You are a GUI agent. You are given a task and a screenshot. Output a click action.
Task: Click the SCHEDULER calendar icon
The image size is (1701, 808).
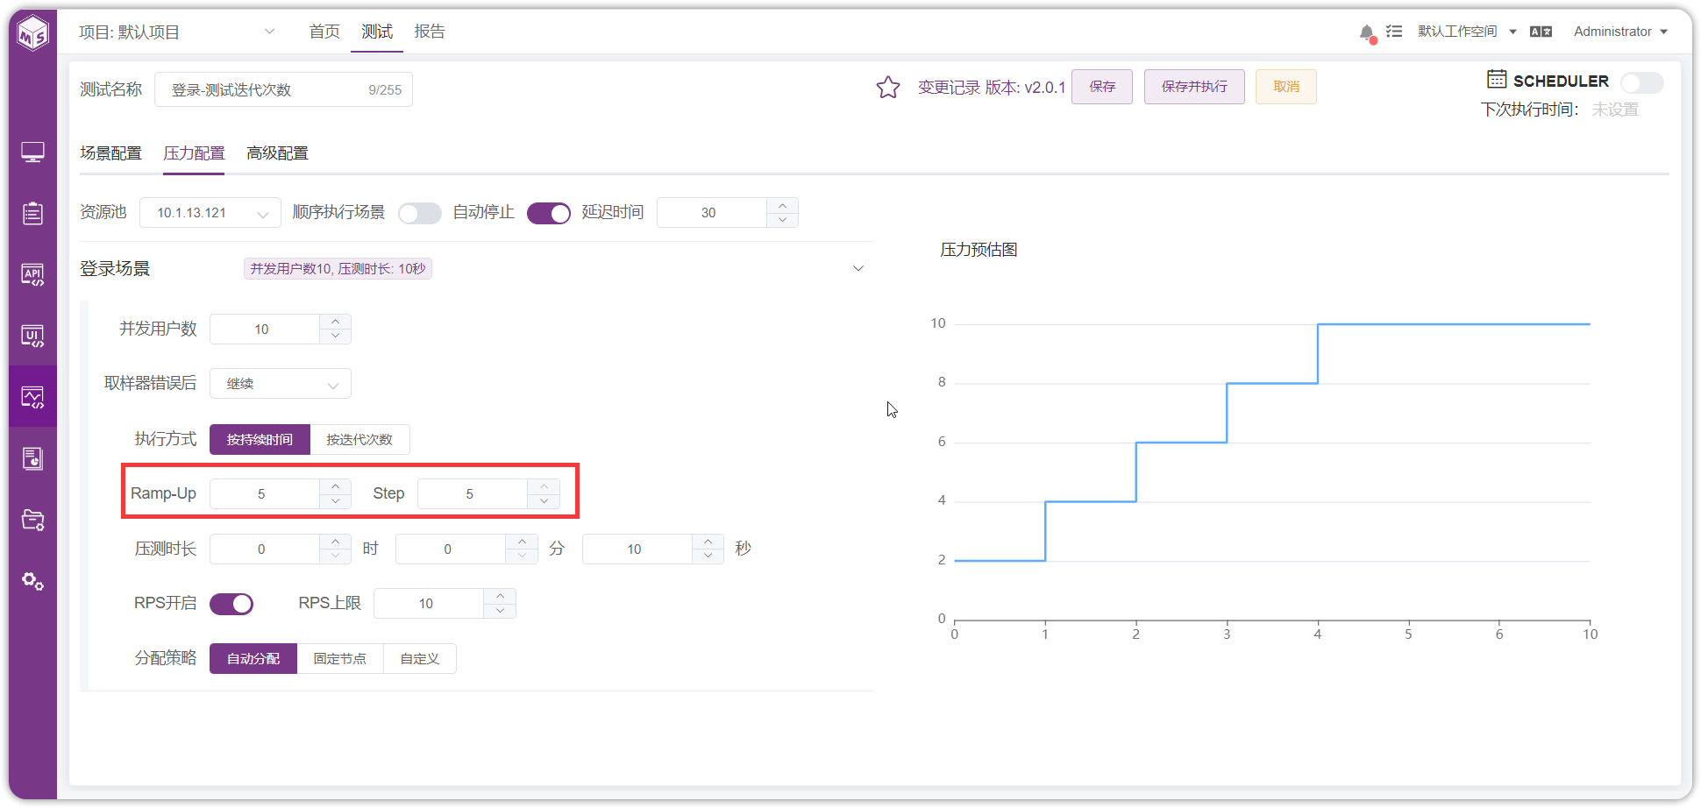[x=1497, y=80]
